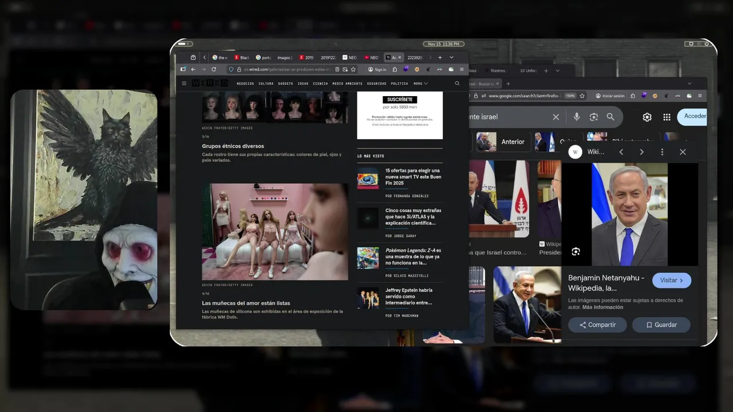This screenshot has height=412, width=733.
Task: Click Google search query input field
Action: click(509, 117)
